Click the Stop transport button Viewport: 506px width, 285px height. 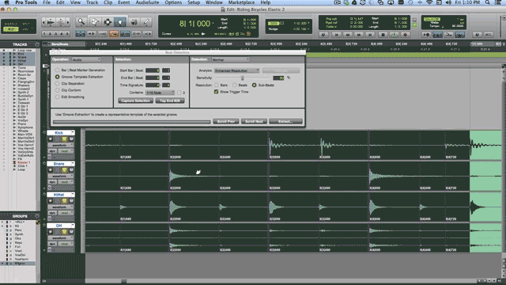(383, 35)
